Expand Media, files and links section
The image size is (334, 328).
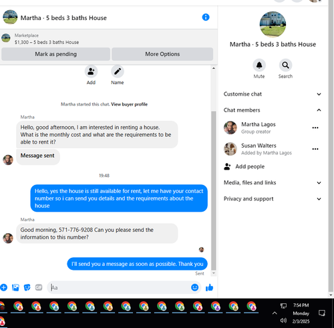273,182
